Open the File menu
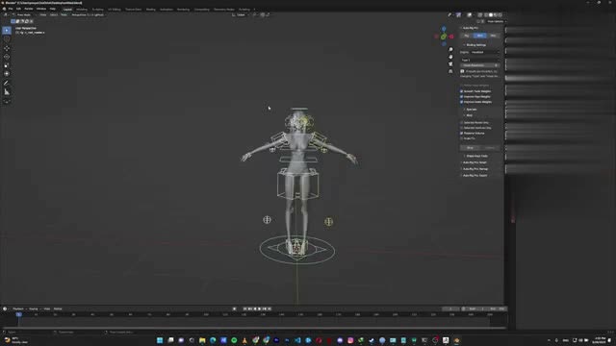Image resolution: width=616 pixels, height=346 pixels. click(11, 9)
